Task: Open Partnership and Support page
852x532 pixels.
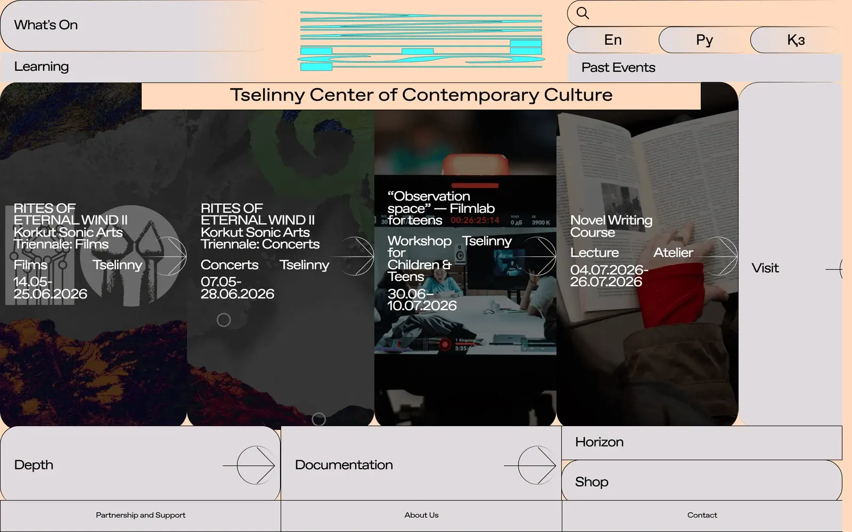Action: [141, 515]
